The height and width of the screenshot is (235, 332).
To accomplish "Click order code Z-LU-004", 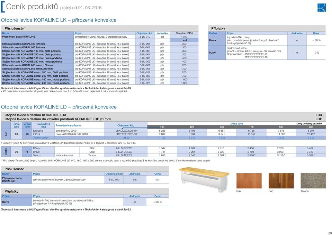I will tap(145, 55).
